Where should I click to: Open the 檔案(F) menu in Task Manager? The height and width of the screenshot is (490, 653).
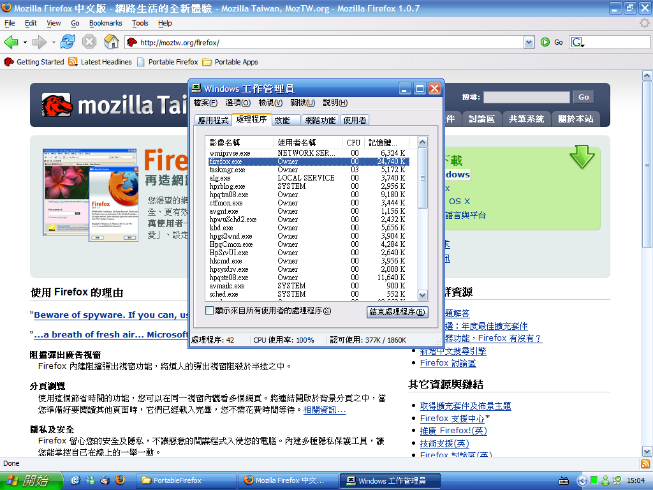click(205, 103)
